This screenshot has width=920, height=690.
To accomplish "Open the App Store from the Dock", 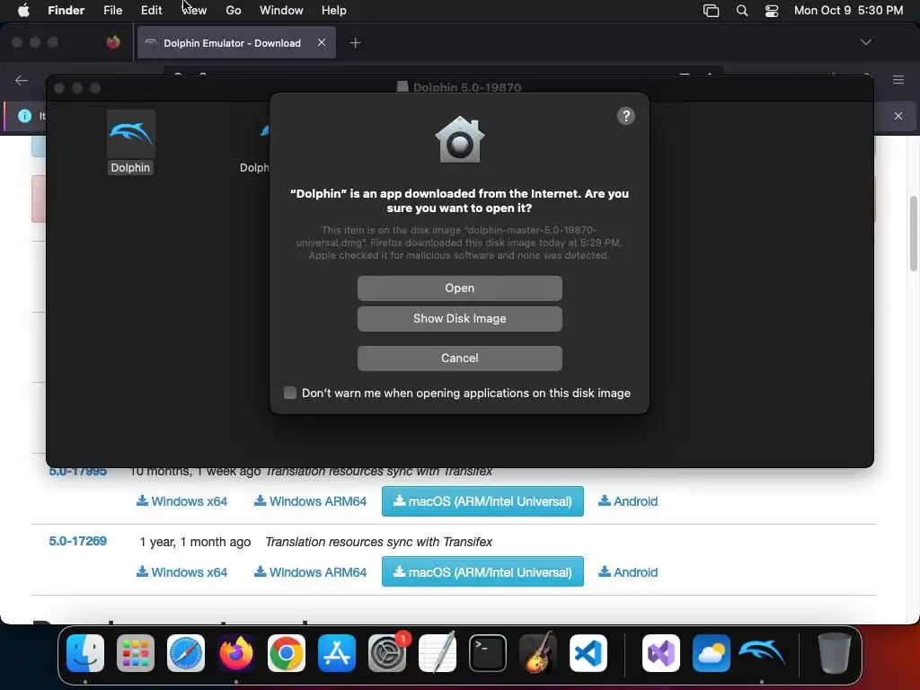I will tap(337, 653).
